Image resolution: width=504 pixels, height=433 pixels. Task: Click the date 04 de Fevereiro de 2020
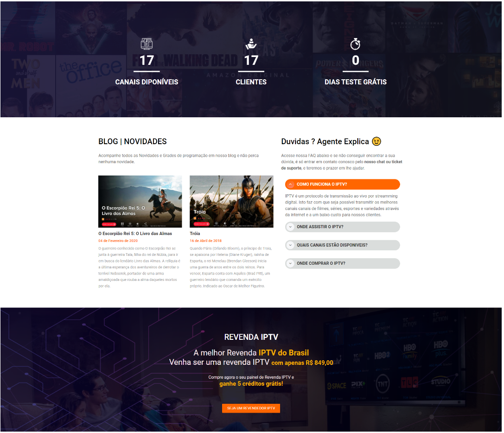point(118,241)
